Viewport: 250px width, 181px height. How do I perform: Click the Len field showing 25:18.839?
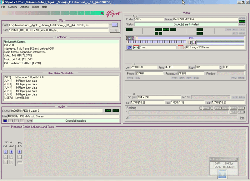pyautogui.click(x=144, y=67)
